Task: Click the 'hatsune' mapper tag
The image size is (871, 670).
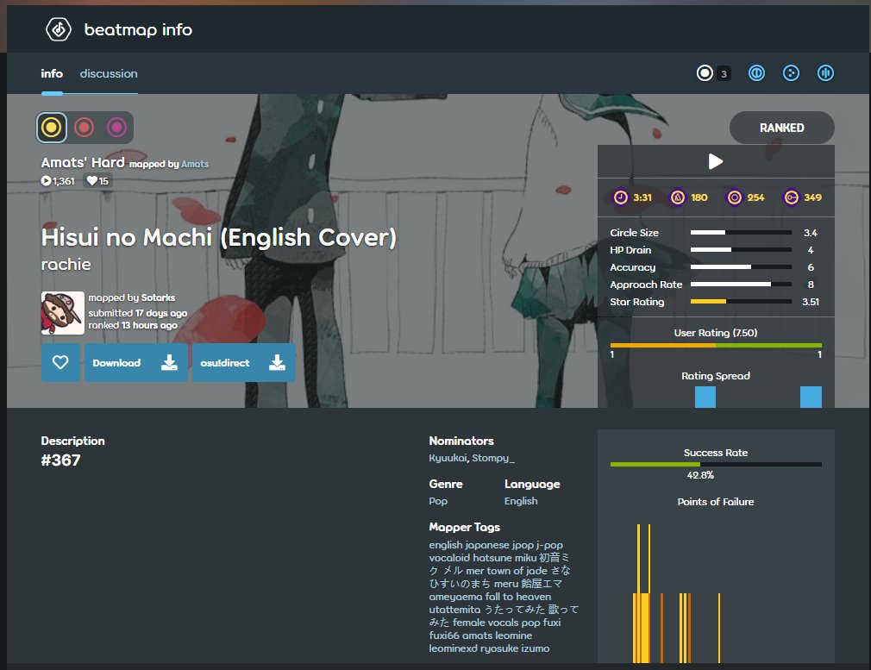Action: 492,558
